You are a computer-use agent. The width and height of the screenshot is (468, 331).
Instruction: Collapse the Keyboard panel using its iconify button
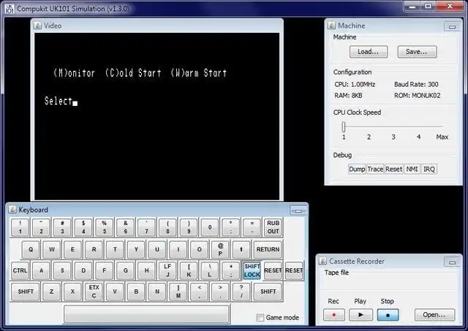tap(298, 211)
